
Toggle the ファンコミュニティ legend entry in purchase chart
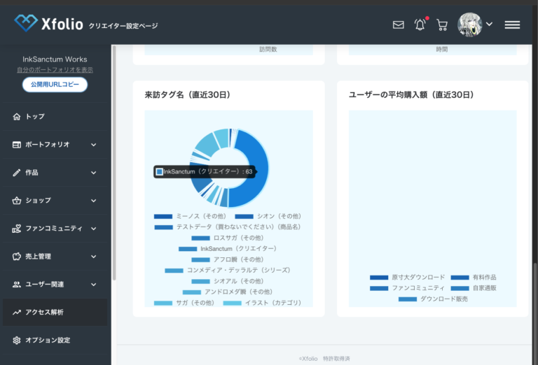tap(407, 288)
